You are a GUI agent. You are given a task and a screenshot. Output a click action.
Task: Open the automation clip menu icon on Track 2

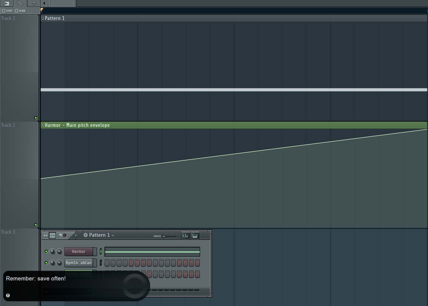43,125
